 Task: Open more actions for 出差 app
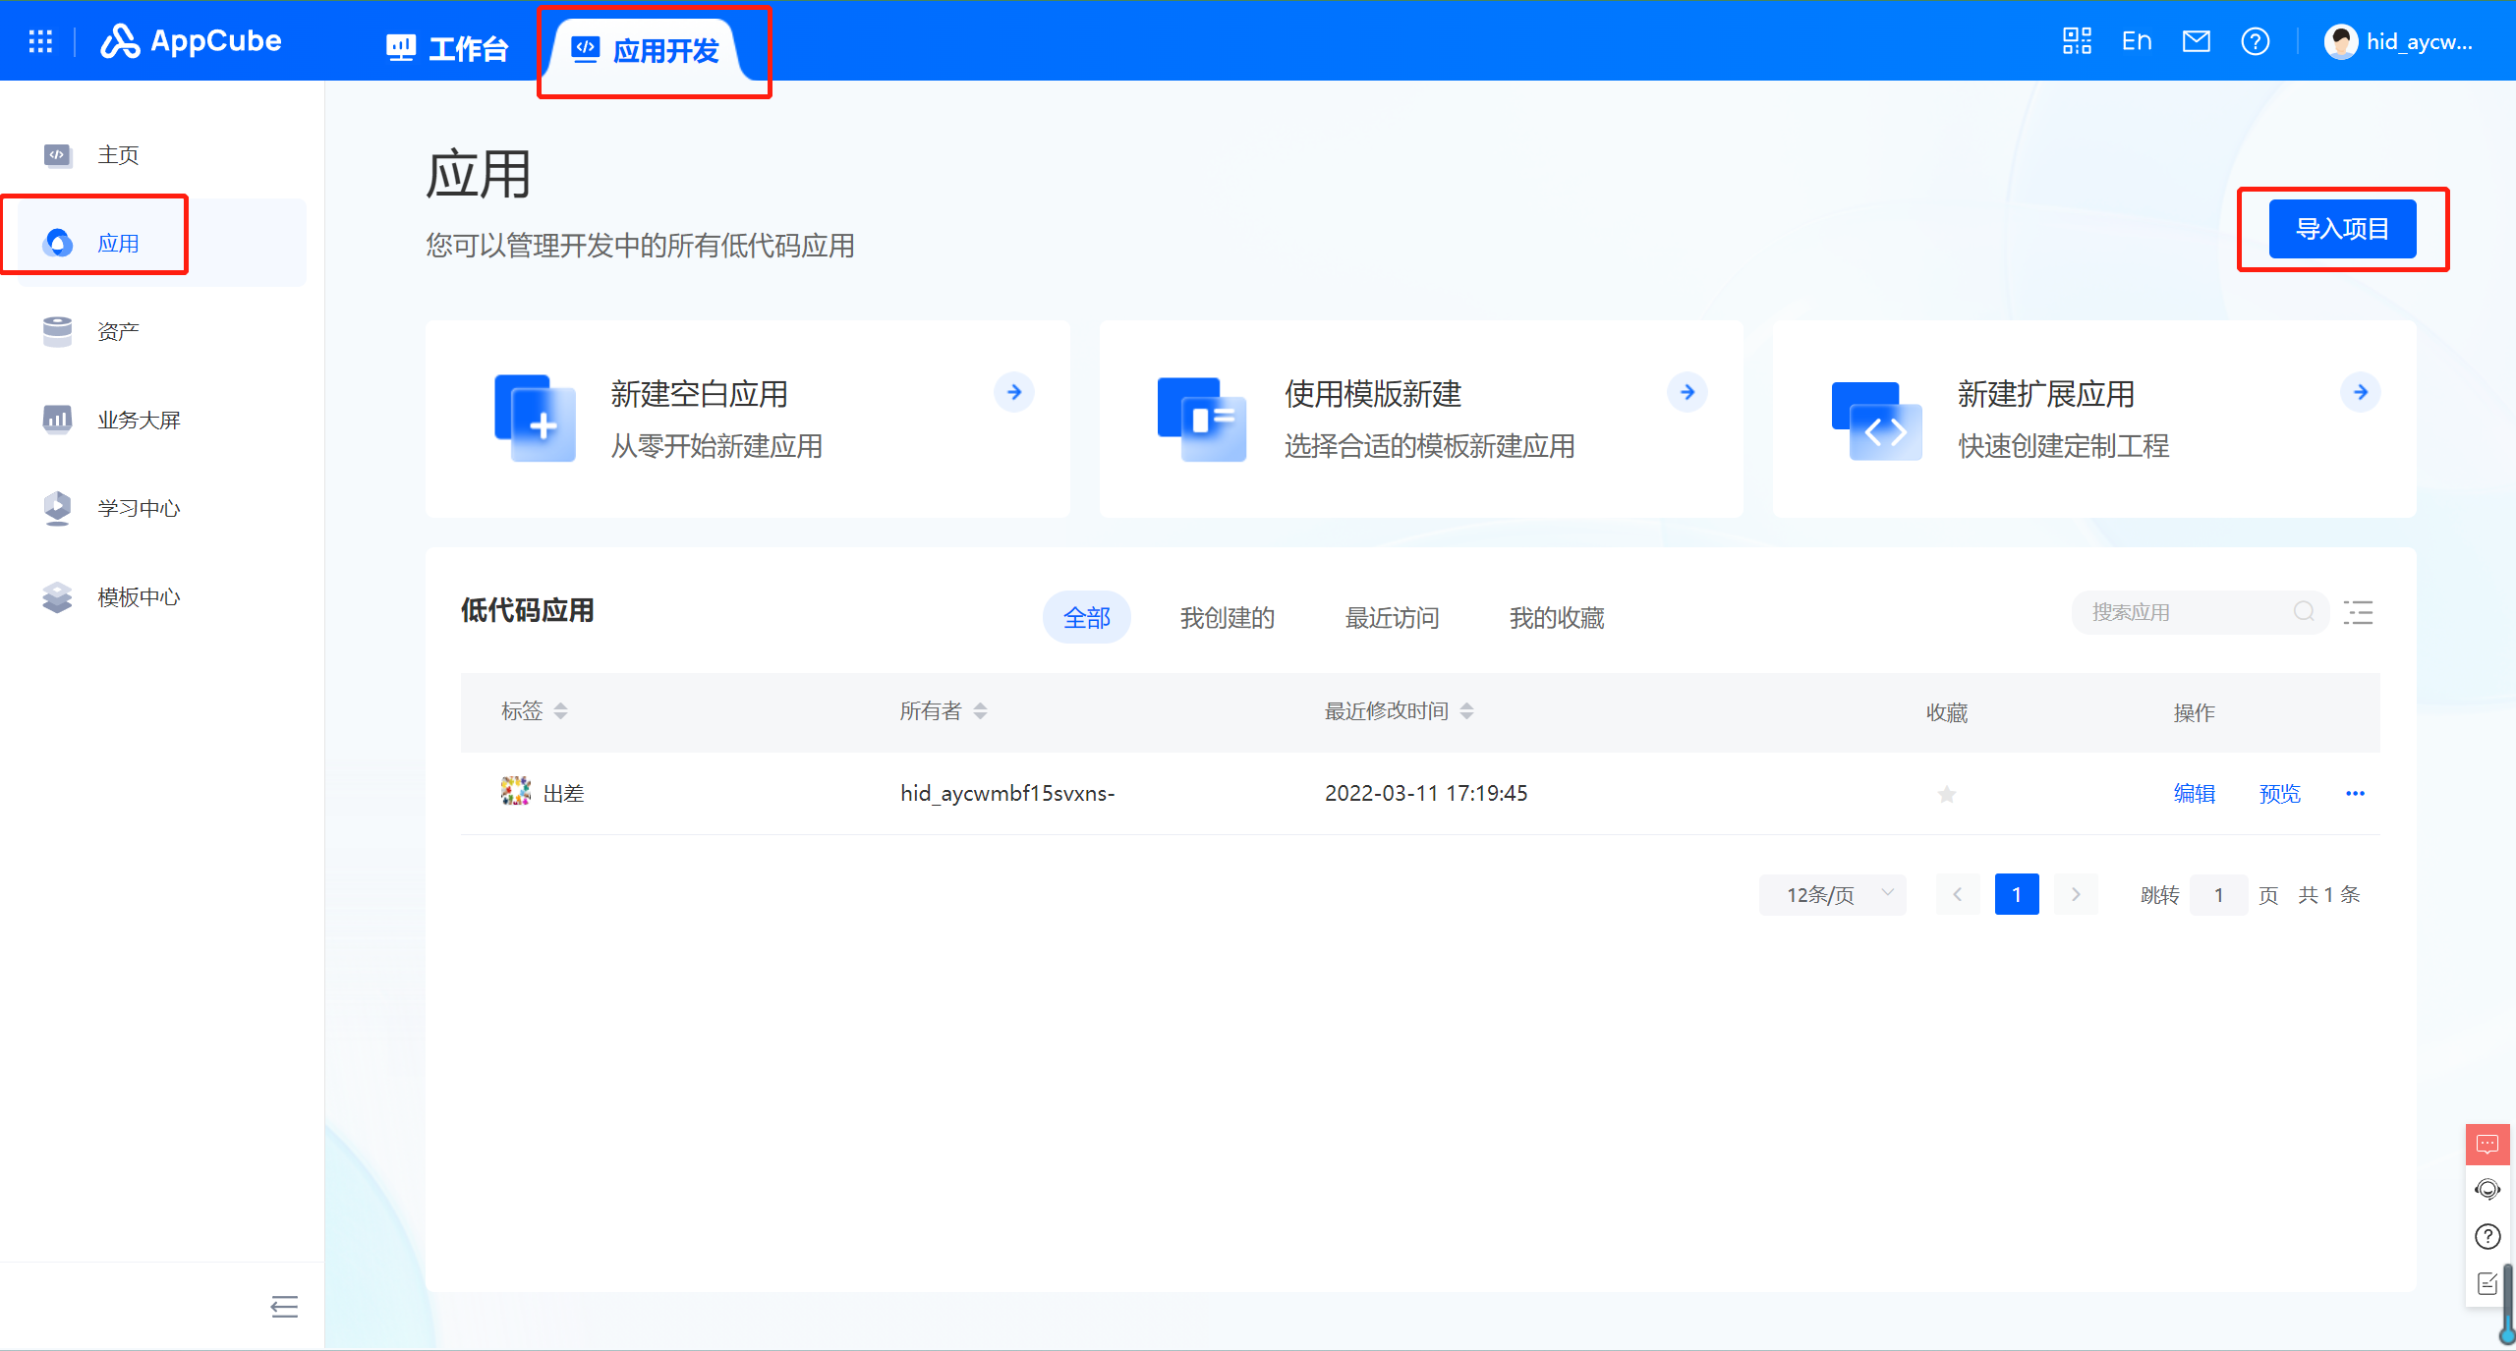coord(2355,794)
